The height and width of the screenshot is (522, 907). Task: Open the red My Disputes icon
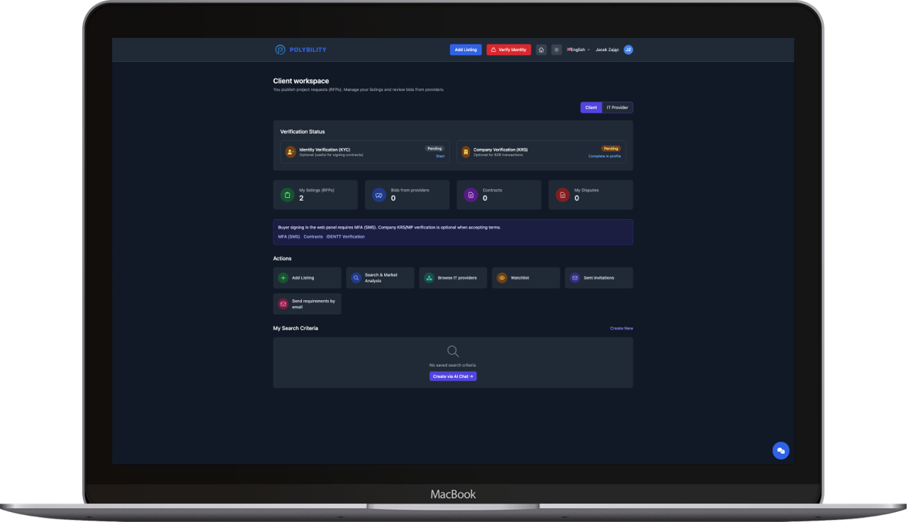click(563, 195)
